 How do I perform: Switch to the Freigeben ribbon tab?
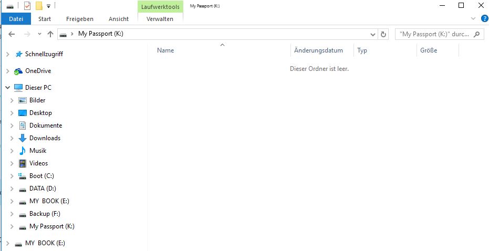point(79,19)
